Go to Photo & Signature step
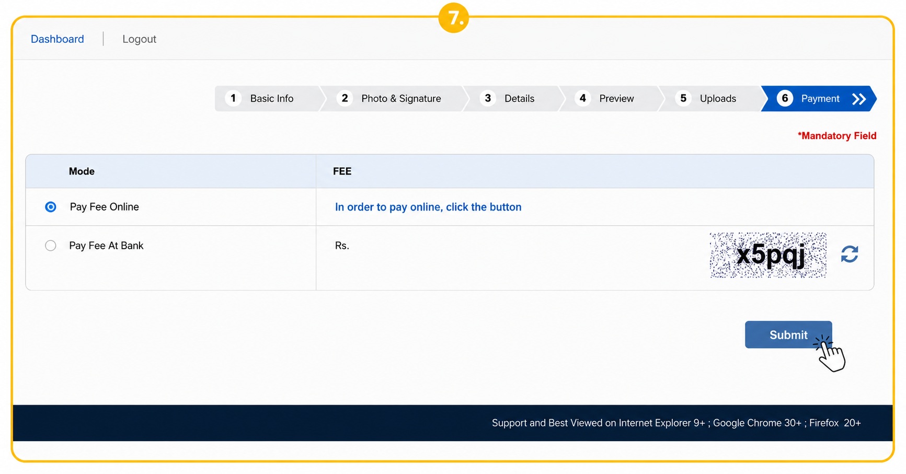The image size is (906, 474). (401, 98)
